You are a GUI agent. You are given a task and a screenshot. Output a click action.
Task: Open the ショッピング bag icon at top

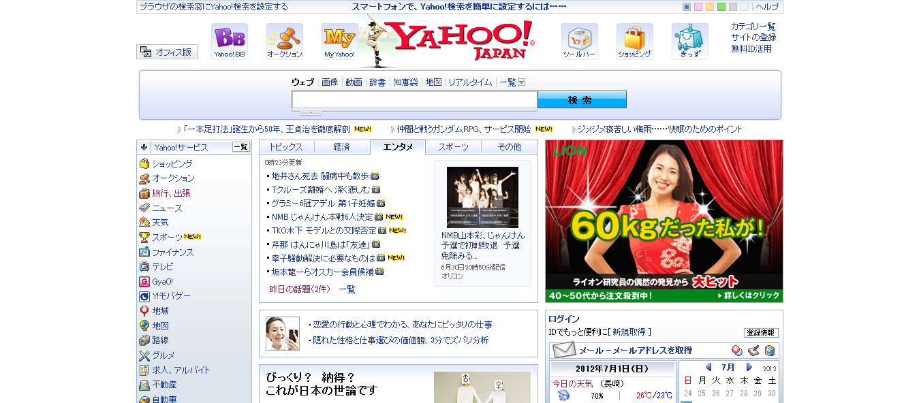[635, 42]
